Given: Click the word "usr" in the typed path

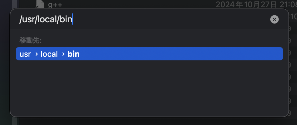Looking at the screenshot, I should [x=29, y=20].
